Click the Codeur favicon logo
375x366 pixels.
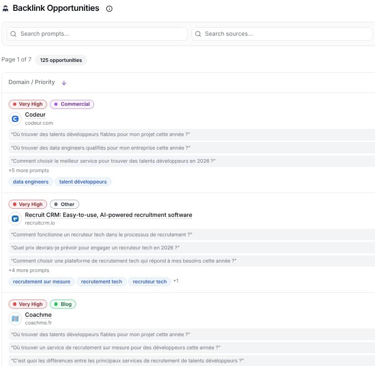pos(15,118)
